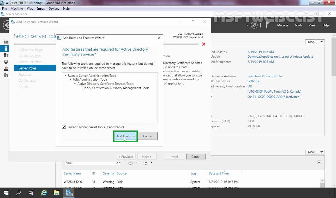This screenshot has width=336, height=198.
Task: Go to Installation Type wizard step
Action: 30,56
